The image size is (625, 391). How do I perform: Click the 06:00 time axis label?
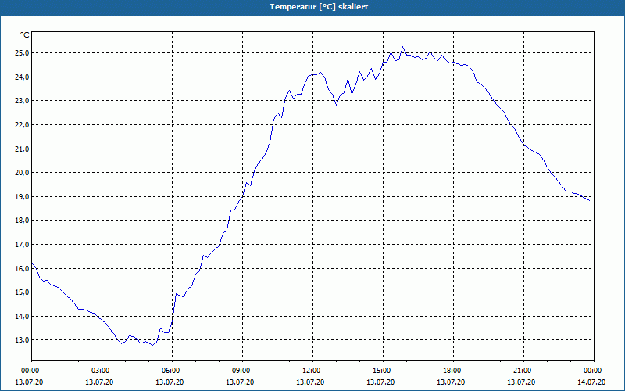coord(170,371)
